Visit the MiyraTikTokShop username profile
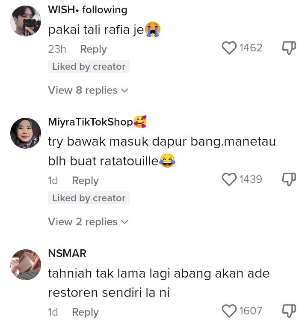 90,122
